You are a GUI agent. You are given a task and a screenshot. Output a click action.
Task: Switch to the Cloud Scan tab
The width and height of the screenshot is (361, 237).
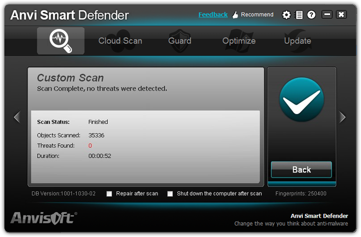[120, 41]
